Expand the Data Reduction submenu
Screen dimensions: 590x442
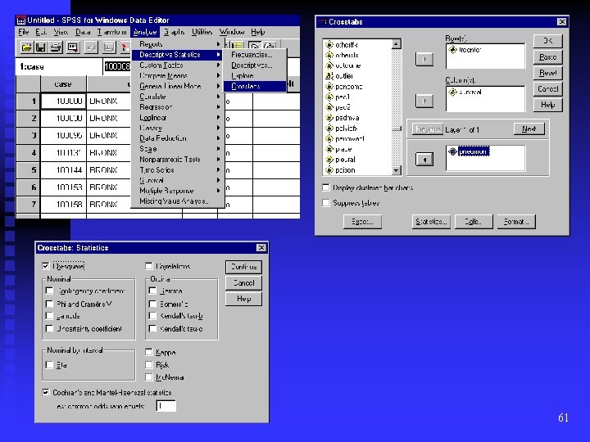(x=178, y=138)
